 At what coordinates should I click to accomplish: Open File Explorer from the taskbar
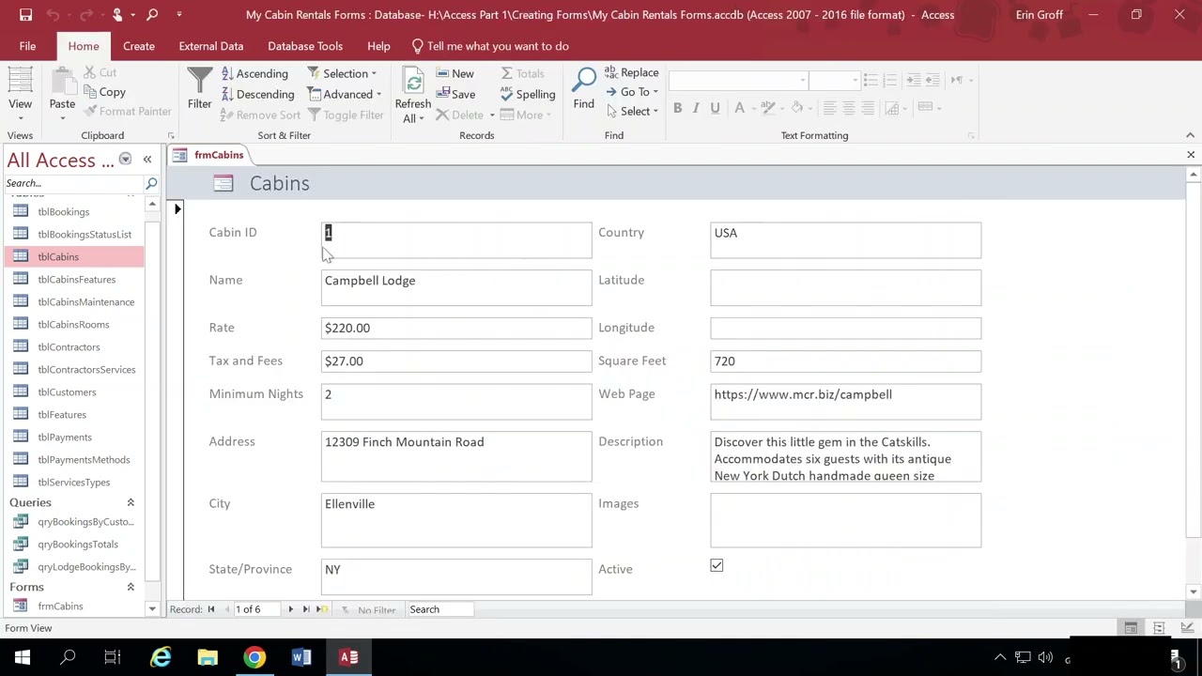[x=208, y=657]
